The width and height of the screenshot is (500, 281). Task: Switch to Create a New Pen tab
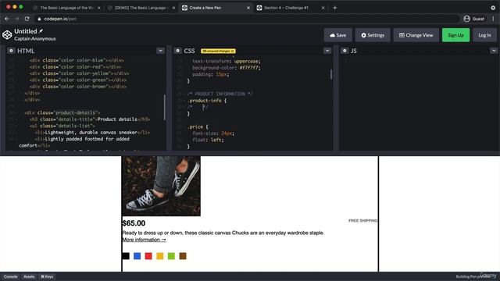tap(216, 8)
